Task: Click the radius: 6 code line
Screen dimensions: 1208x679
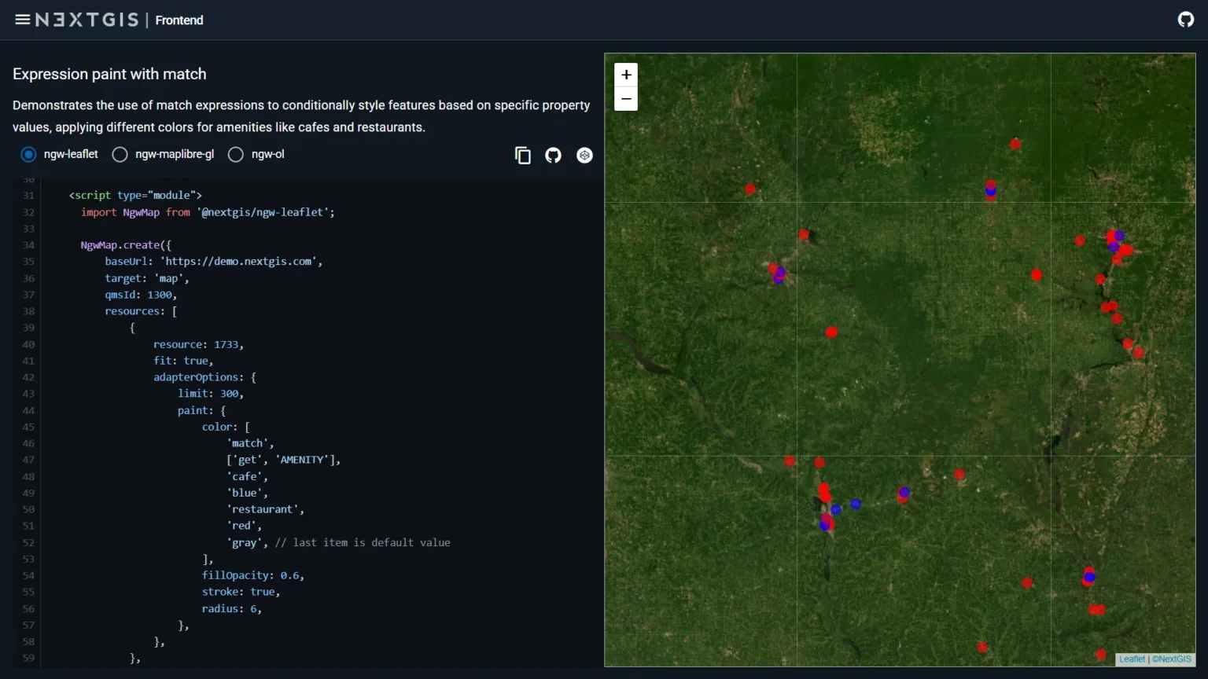Action: pos(231,608)
